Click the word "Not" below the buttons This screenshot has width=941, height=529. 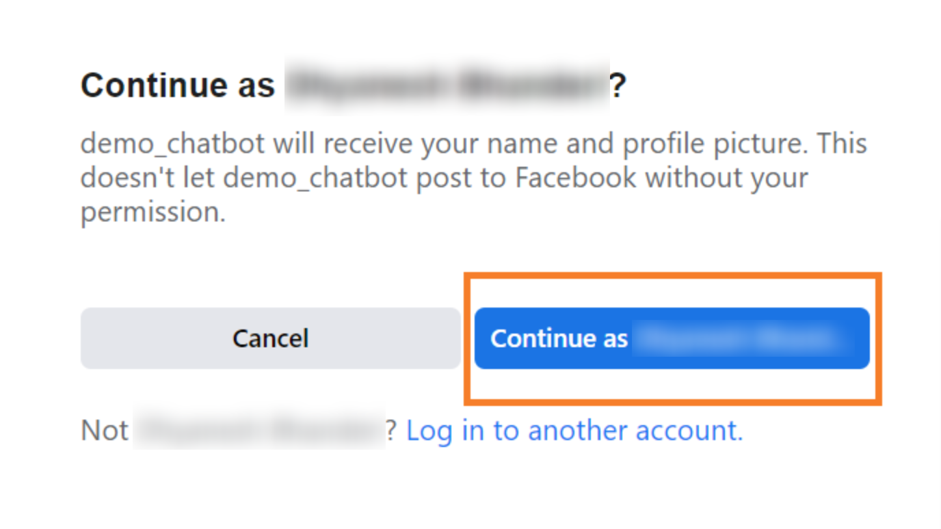pyautogui.click(x=105, y=431)
